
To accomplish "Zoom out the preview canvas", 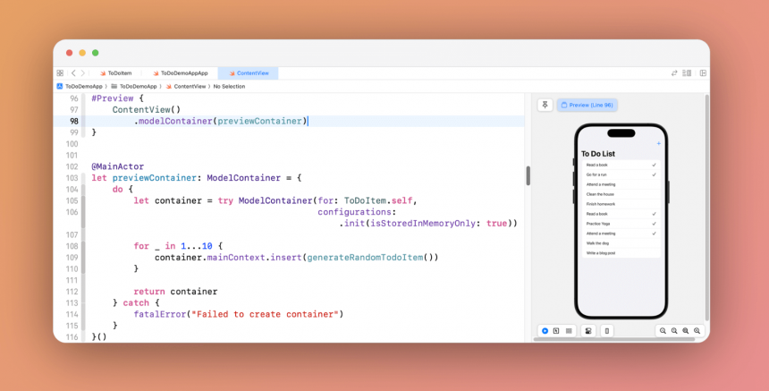I will (663, 331).
